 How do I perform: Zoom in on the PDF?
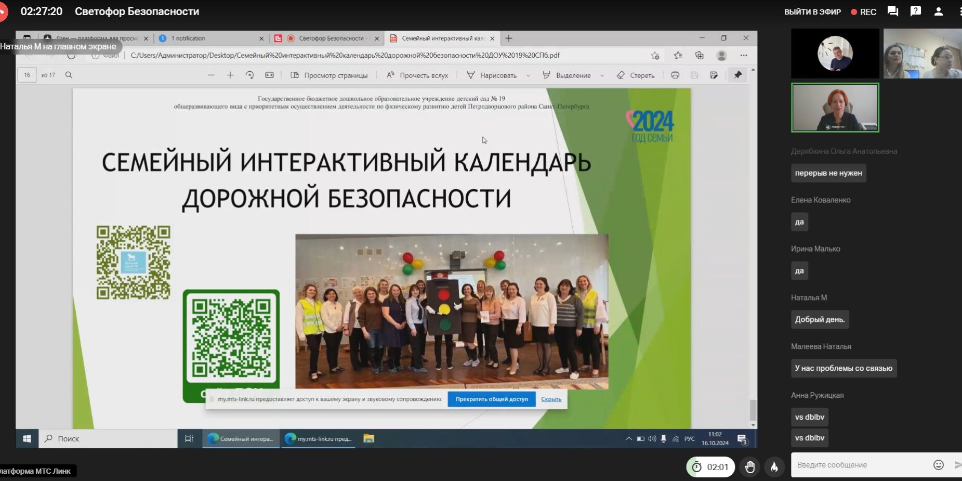pos(230,75)
